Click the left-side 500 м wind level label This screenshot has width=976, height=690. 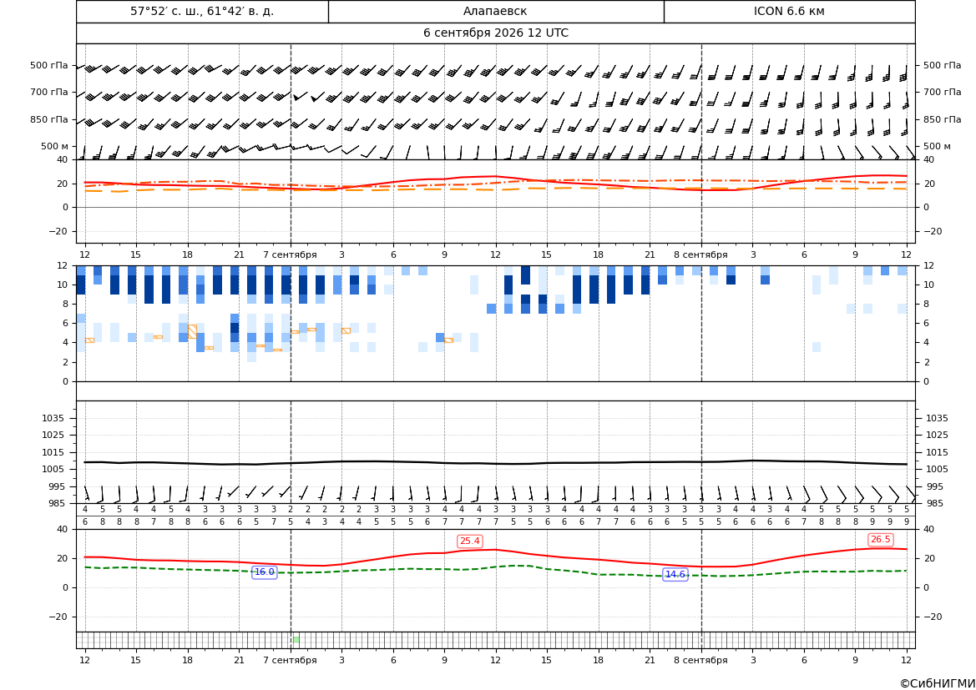click(x=54, y=146)
